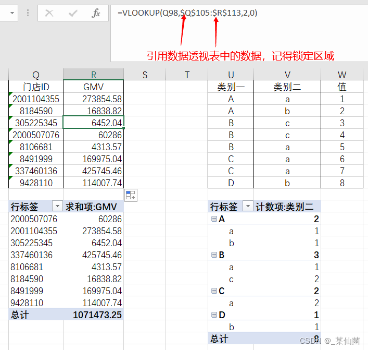This screenshot has height=350, width=368.
Task: Open the 行标签 filter dropdown in GMV pivot
Action: coord(57,207)
